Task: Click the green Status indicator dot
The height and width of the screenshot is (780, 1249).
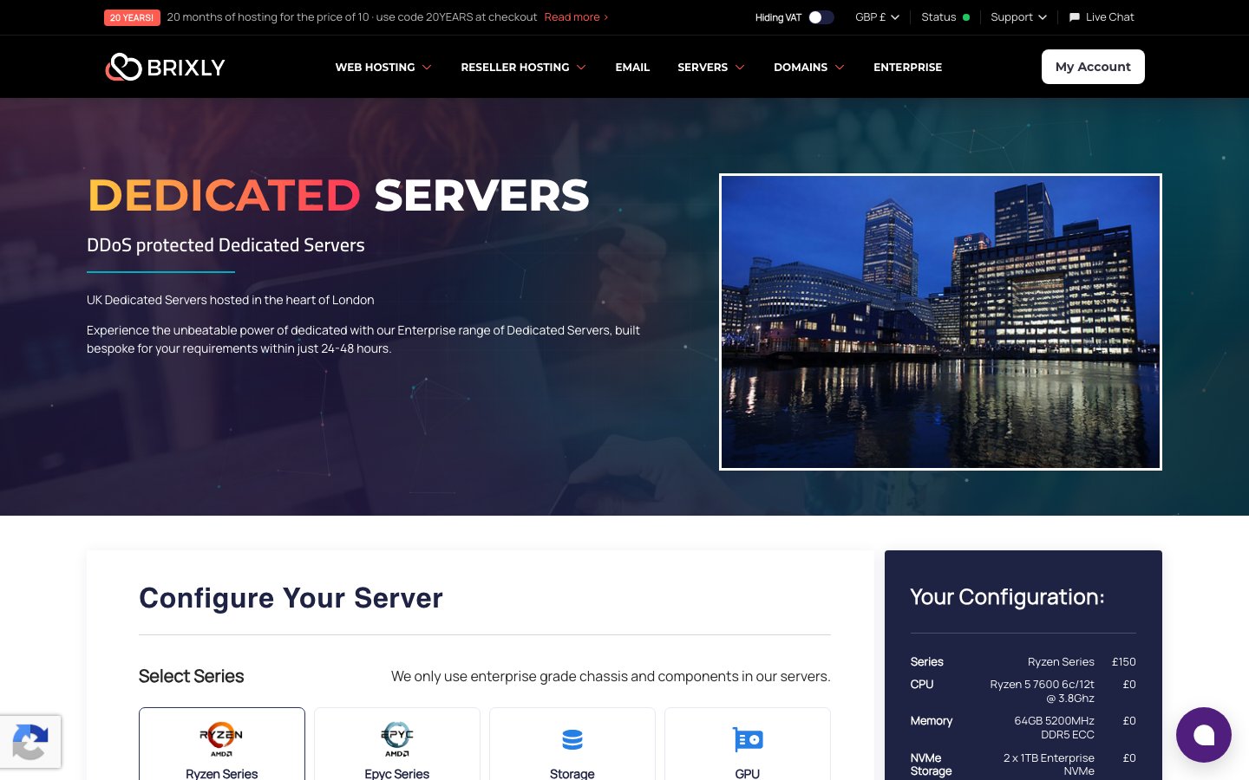Action: tap(966, 17)
